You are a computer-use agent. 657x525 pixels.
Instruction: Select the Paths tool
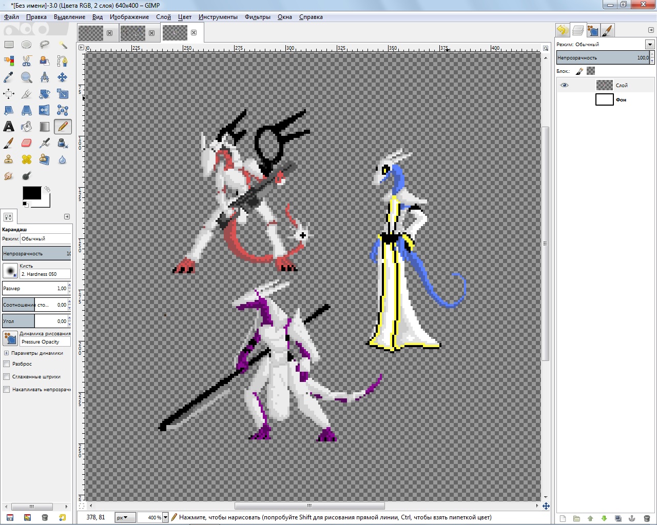coord(63,61)
